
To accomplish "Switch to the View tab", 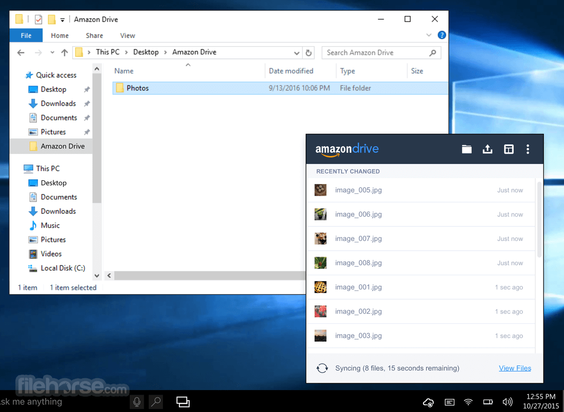I will tap(127, 35).
